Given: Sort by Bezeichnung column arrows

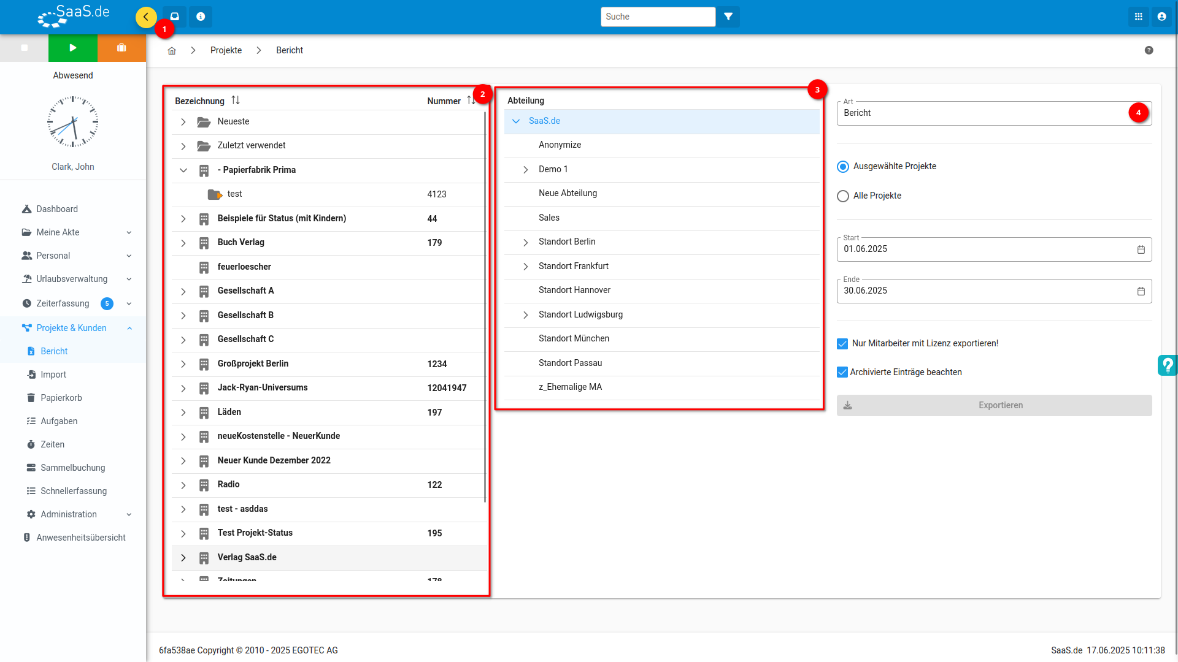Looking at the screenshot, I should point(236,100).
